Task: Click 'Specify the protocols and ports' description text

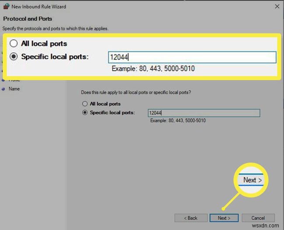Action: coord(55,28)
